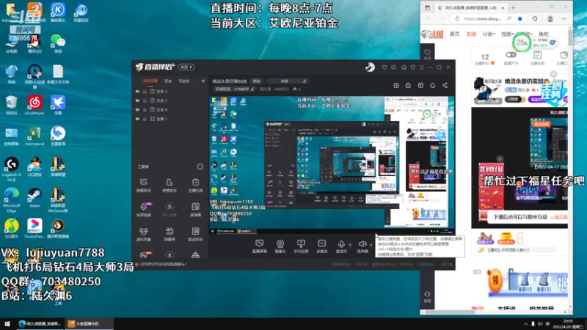Click the unlock padlock icon in 直播伴侣 toolbar
The image size is (587, 330).
click(408, 85)
